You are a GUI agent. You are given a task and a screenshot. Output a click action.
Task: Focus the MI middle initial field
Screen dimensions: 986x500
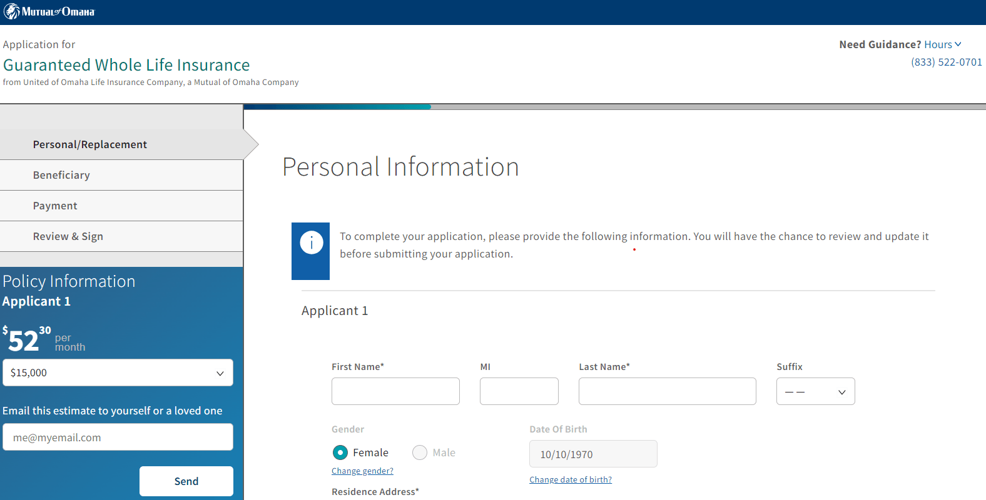coord(519,392)
